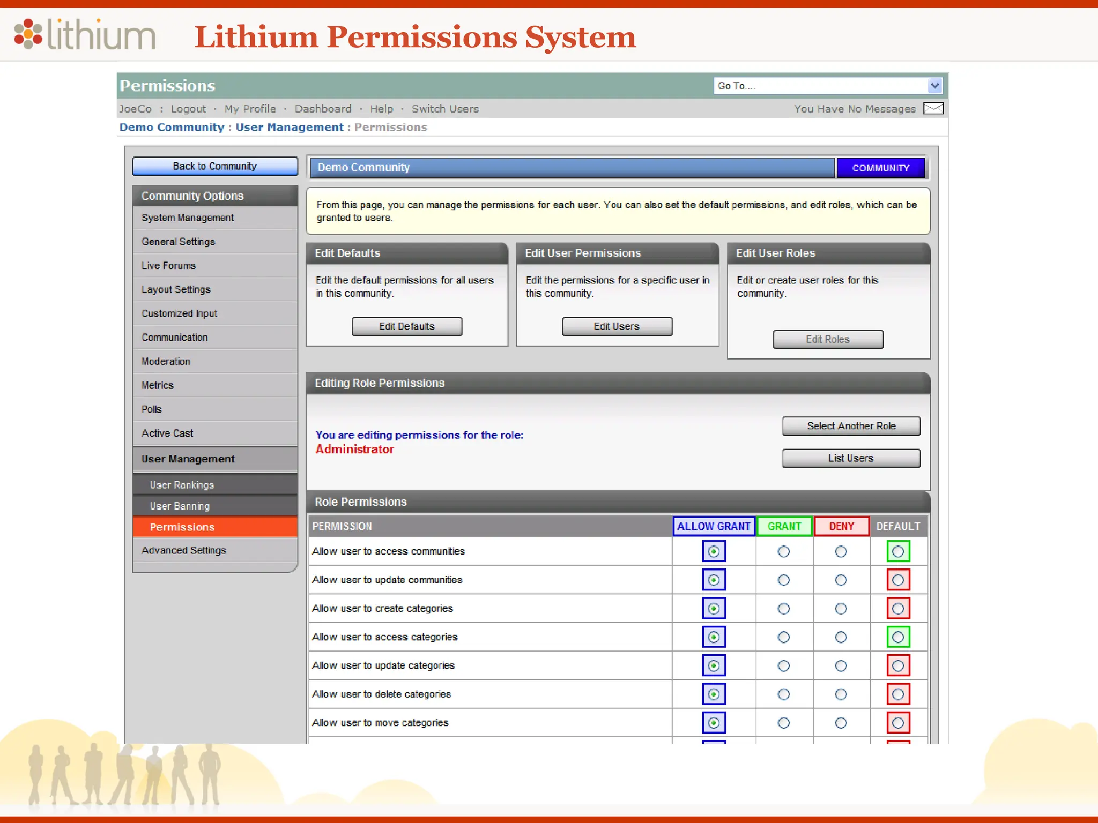Open Advanced Settings in sidebar
Viewport: 1098px width, 823px height.
tap(215, 550)
